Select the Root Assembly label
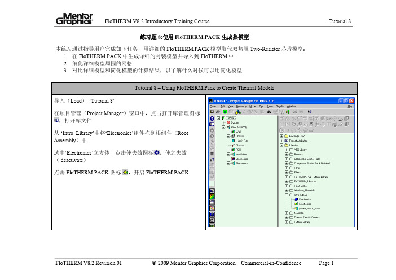 (239, 127)
